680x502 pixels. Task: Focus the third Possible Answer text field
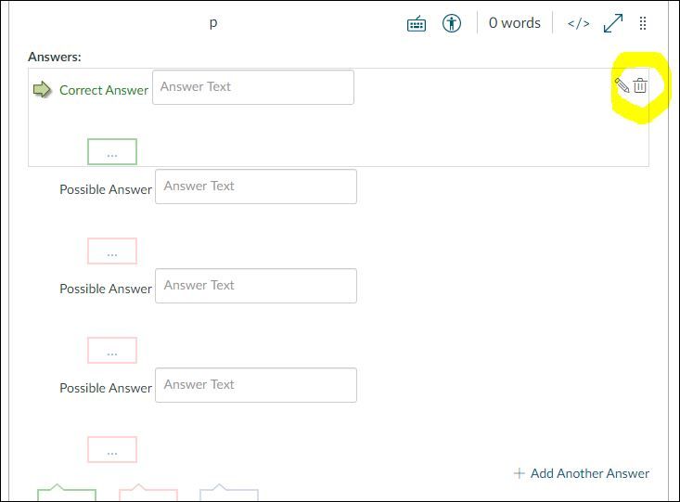255,385
